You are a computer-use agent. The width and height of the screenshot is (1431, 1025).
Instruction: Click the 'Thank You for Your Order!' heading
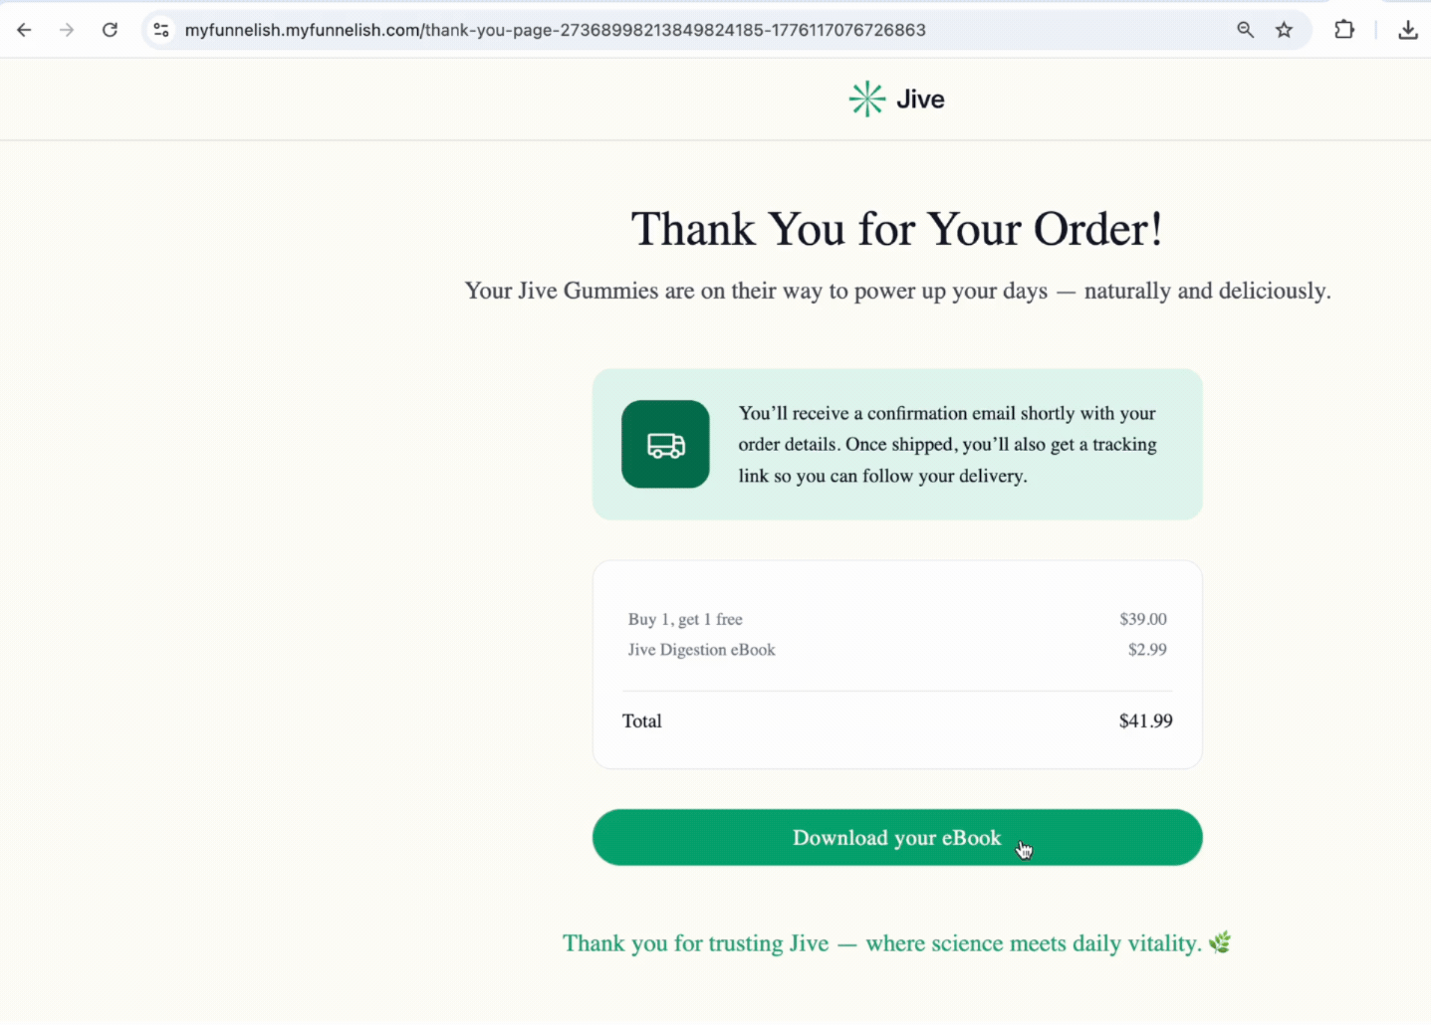895,228
